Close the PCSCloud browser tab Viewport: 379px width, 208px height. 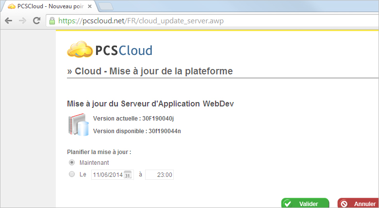[x=90, y=6]
